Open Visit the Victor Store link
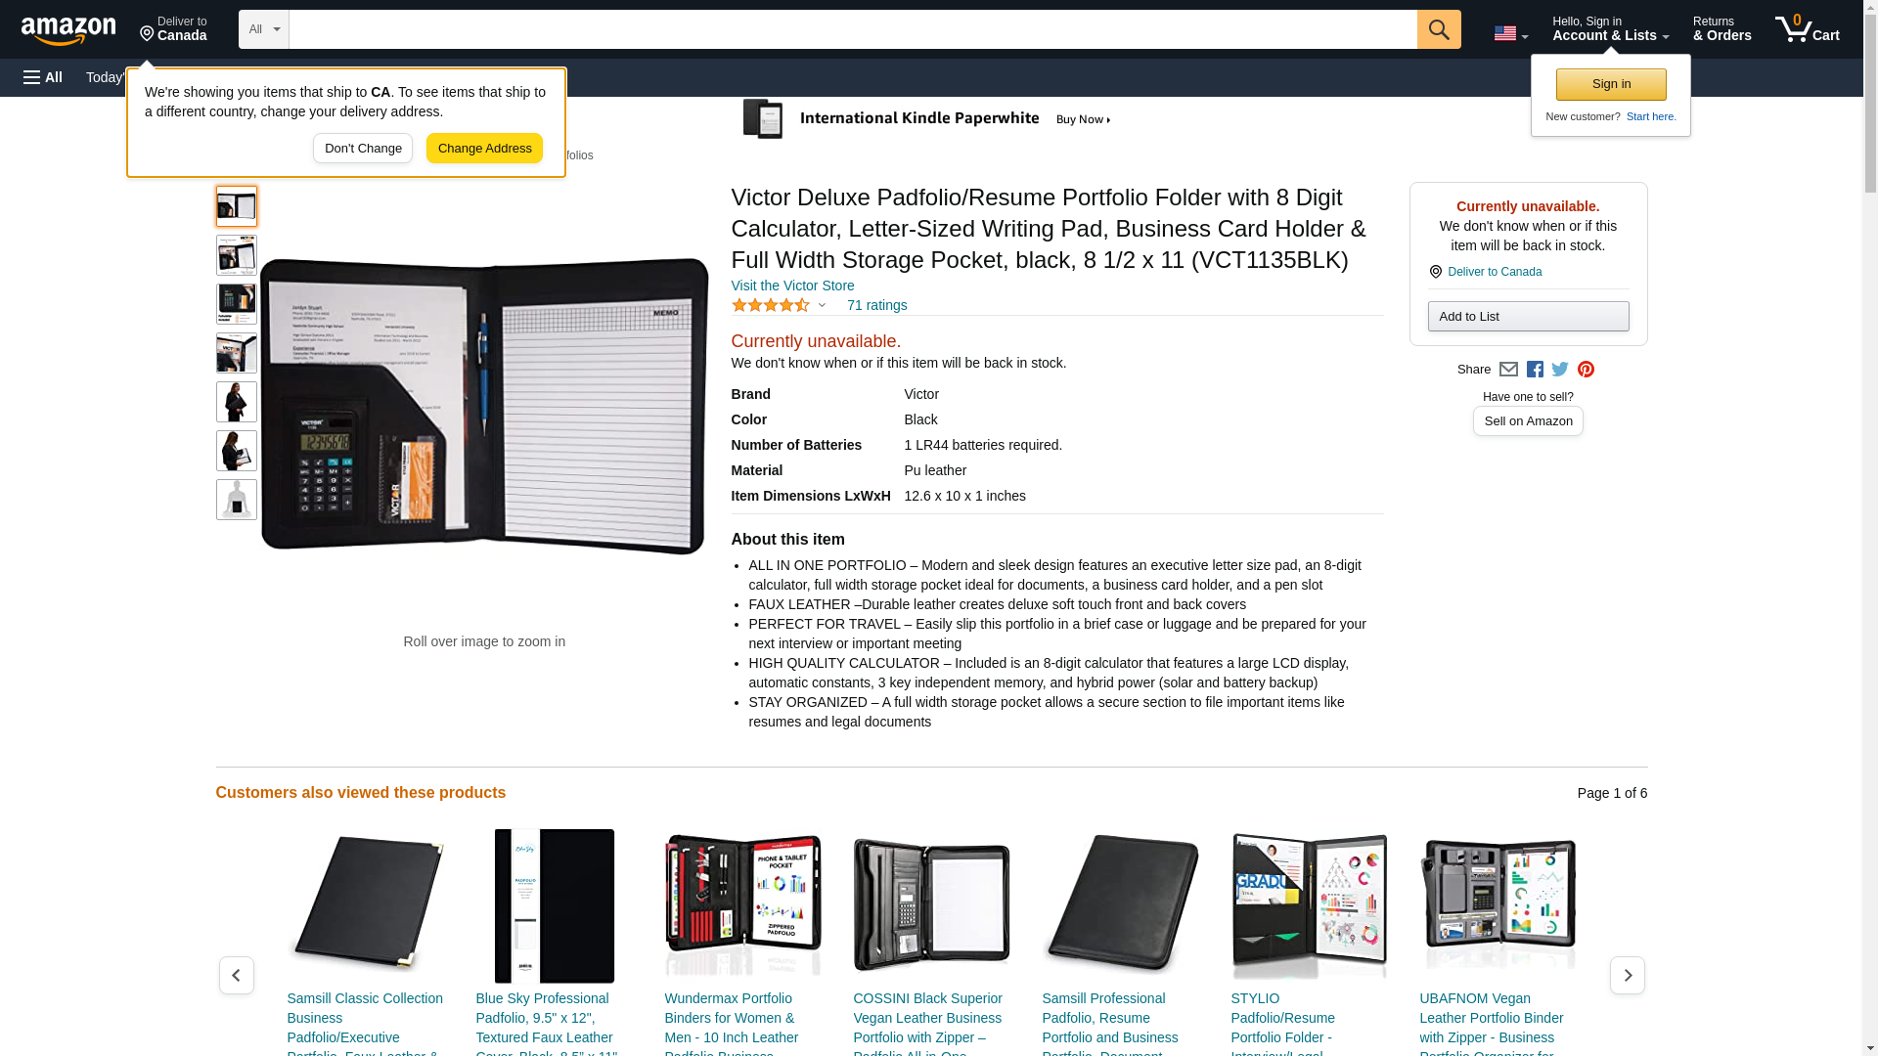The width and height of the screenshot is (1878, 1056). click(792, 286)
